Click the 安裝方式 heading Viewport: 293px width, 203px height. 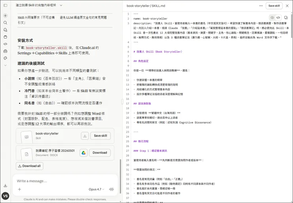25,40
